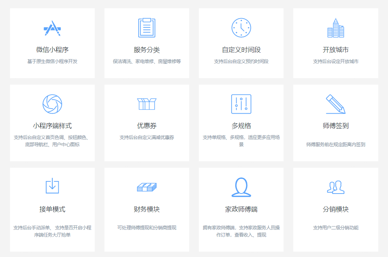Click the user avatar icon for 家政师傅端
The width and height of the screenshot is (388, 257).
pos(241,187)
